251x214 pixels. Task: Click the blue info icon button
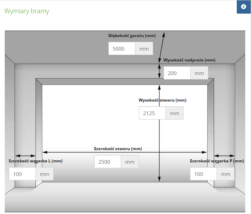[x=244, y=7]
